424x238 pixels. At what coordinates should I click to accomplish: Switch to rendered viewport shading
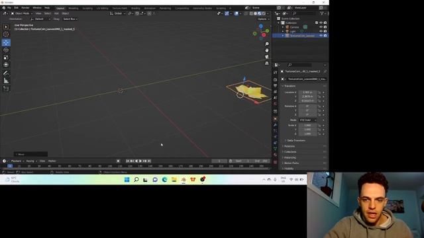tap(264, 13)
